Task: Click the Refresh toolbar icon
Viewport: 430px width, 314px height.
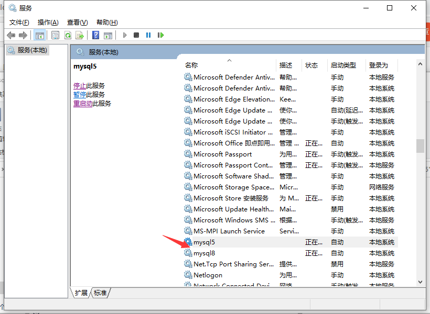Action: (x=68, y=35)
